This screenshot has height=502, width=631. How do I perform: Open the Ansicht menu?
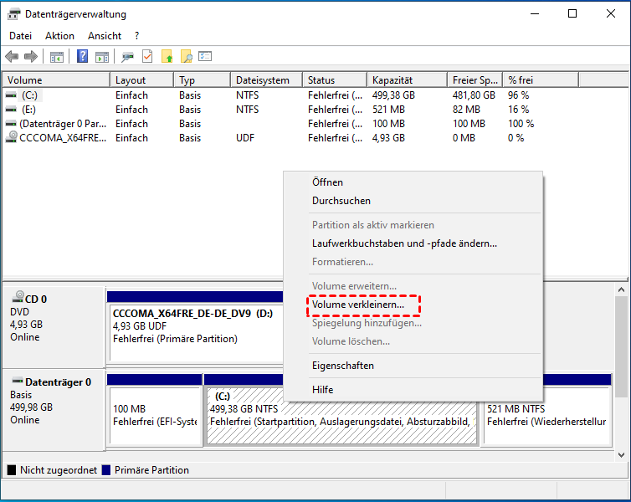105,36
